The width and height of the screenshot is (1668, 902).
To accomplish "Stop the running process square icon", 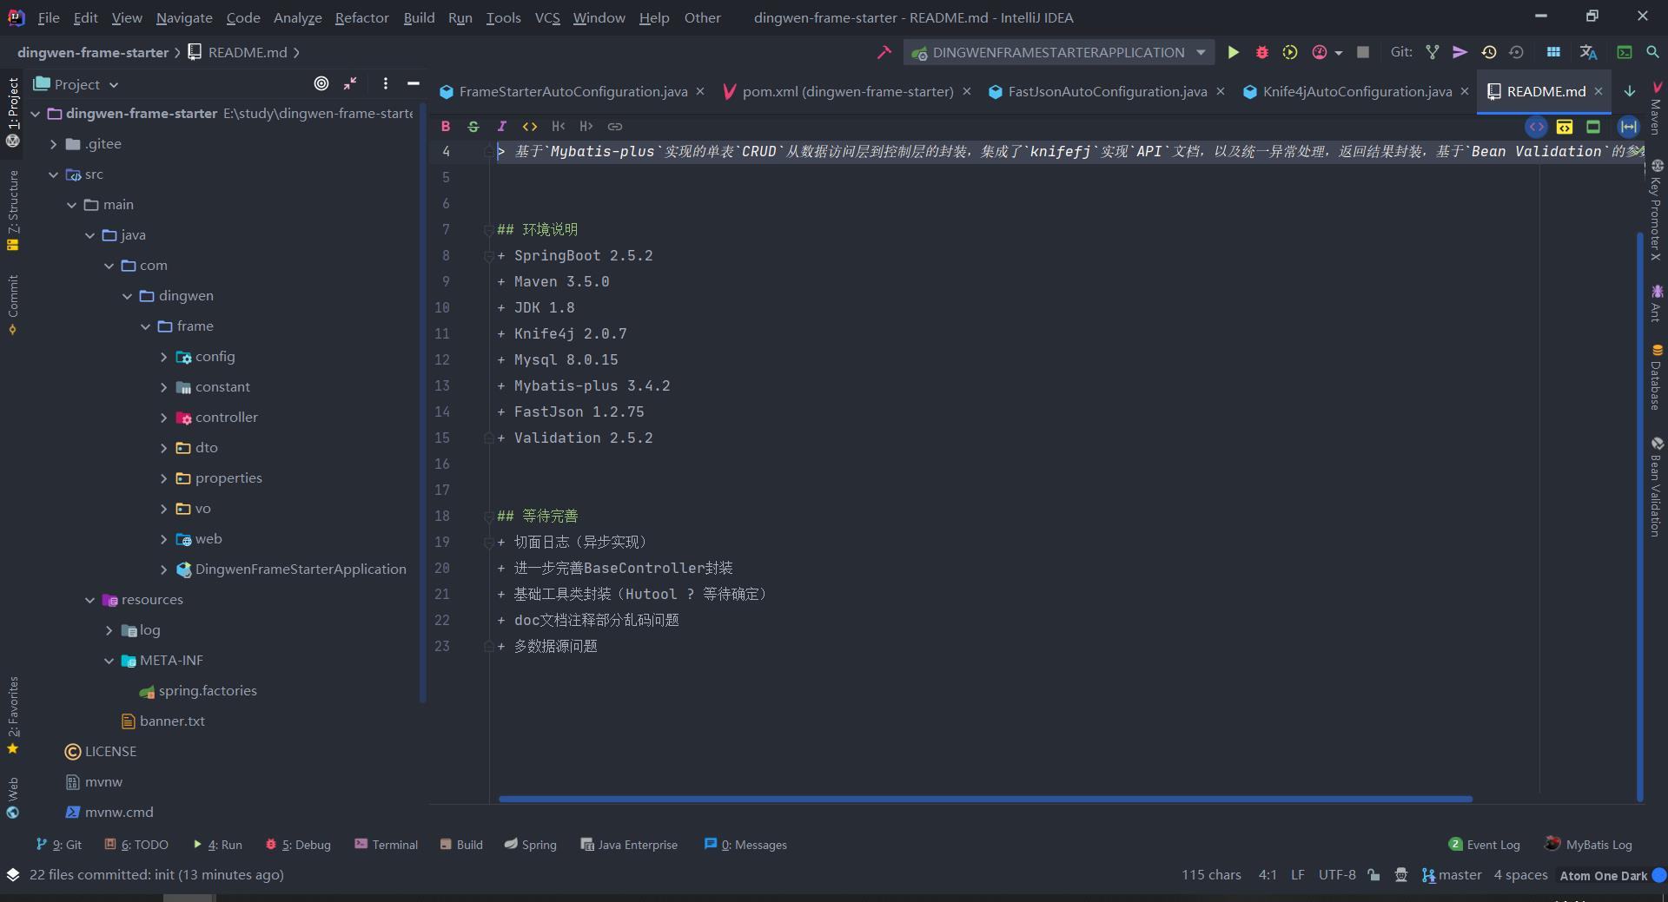I will point(1363,52).
